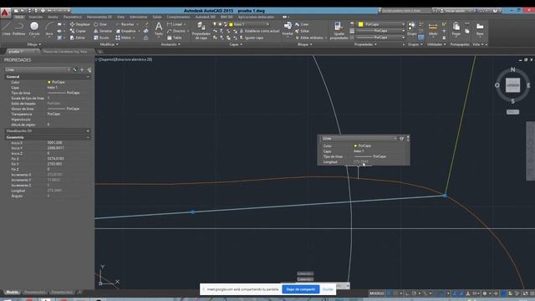Screen dimensions: 535x301
Task: Open Propiedades de capa manager
Action: (201, 31)
